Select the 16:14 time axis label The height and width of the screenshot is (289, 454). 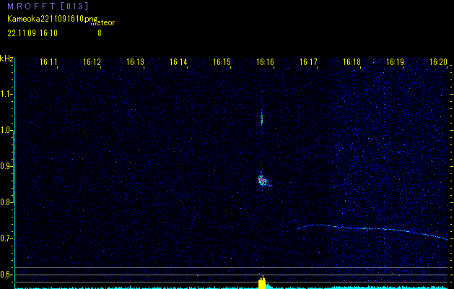(x=178, y=62)
